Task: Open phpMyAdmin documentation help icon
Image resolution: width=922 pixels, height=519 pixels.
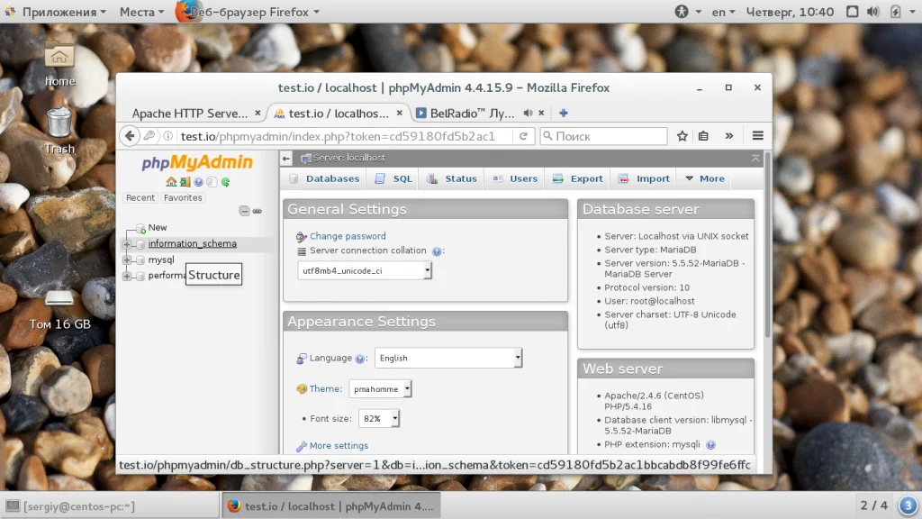Action: pos(199,182)
